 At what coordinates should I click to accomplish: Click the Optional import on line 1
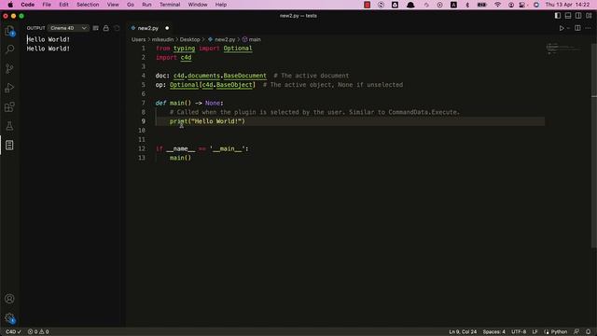238,49
